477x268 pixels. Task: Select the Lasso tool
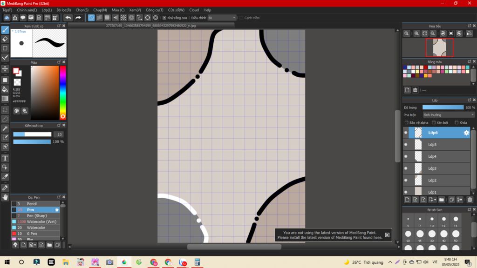5,119
